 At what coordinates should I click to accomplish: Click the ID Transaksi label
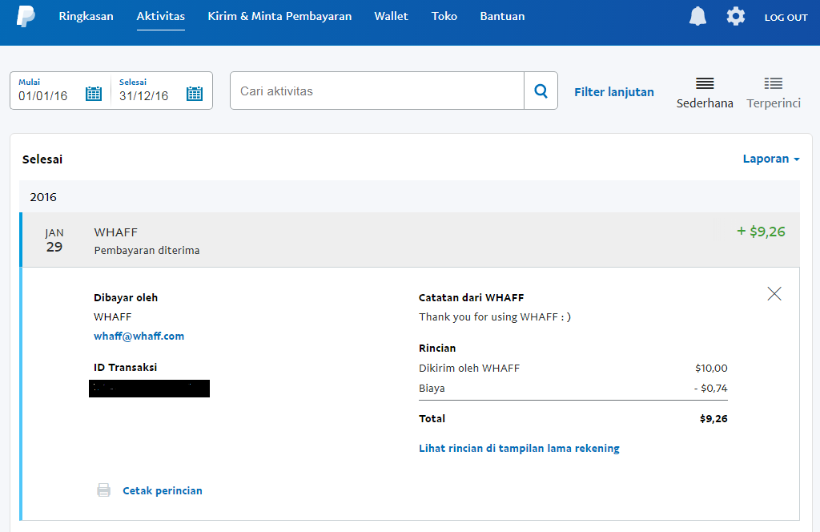[x=125, y=367]
